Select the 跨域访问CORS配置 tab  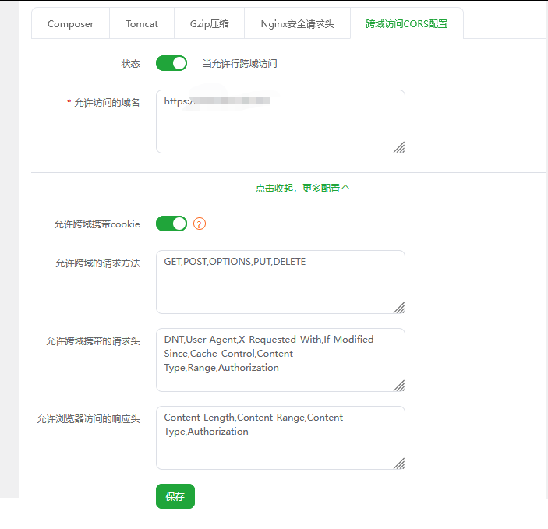click(406, 23)
